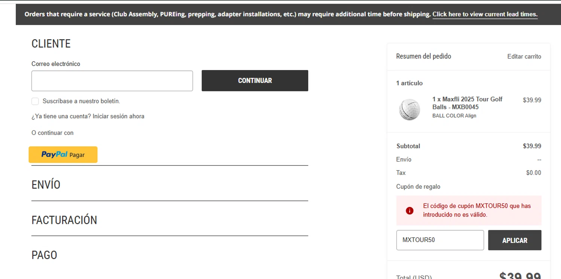Click the 'Suscríbase a nuestro boletín' label

81,101
